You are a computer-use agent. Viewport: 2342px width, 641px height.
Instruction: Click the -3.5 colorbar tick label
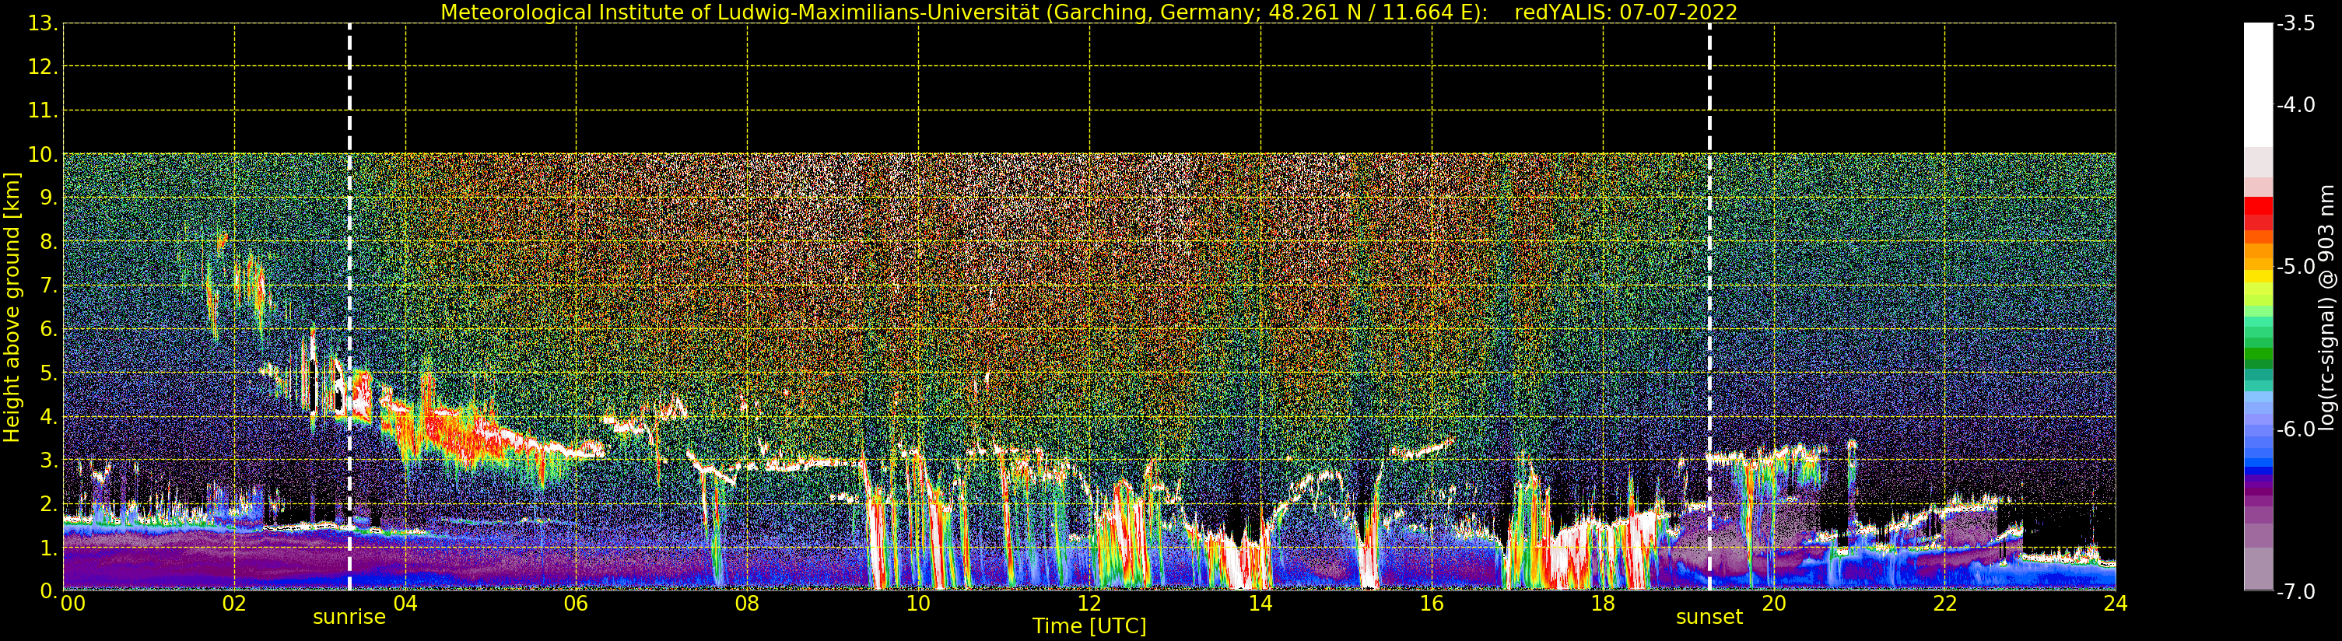coord(2295,23)
